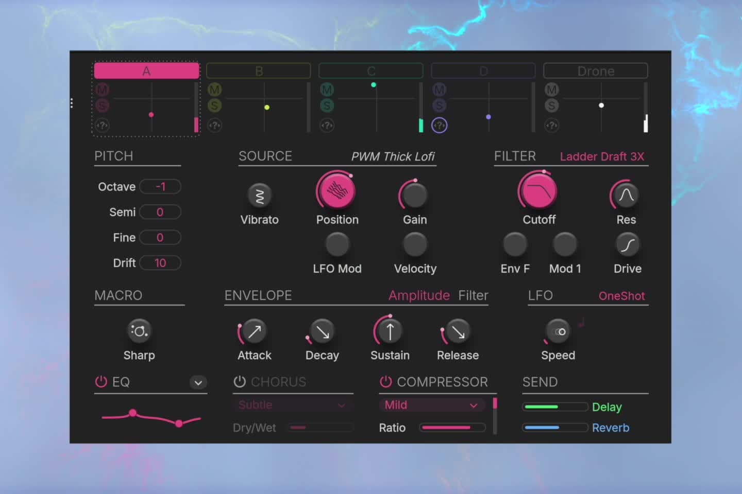Select the Drone layer tab

595,71
